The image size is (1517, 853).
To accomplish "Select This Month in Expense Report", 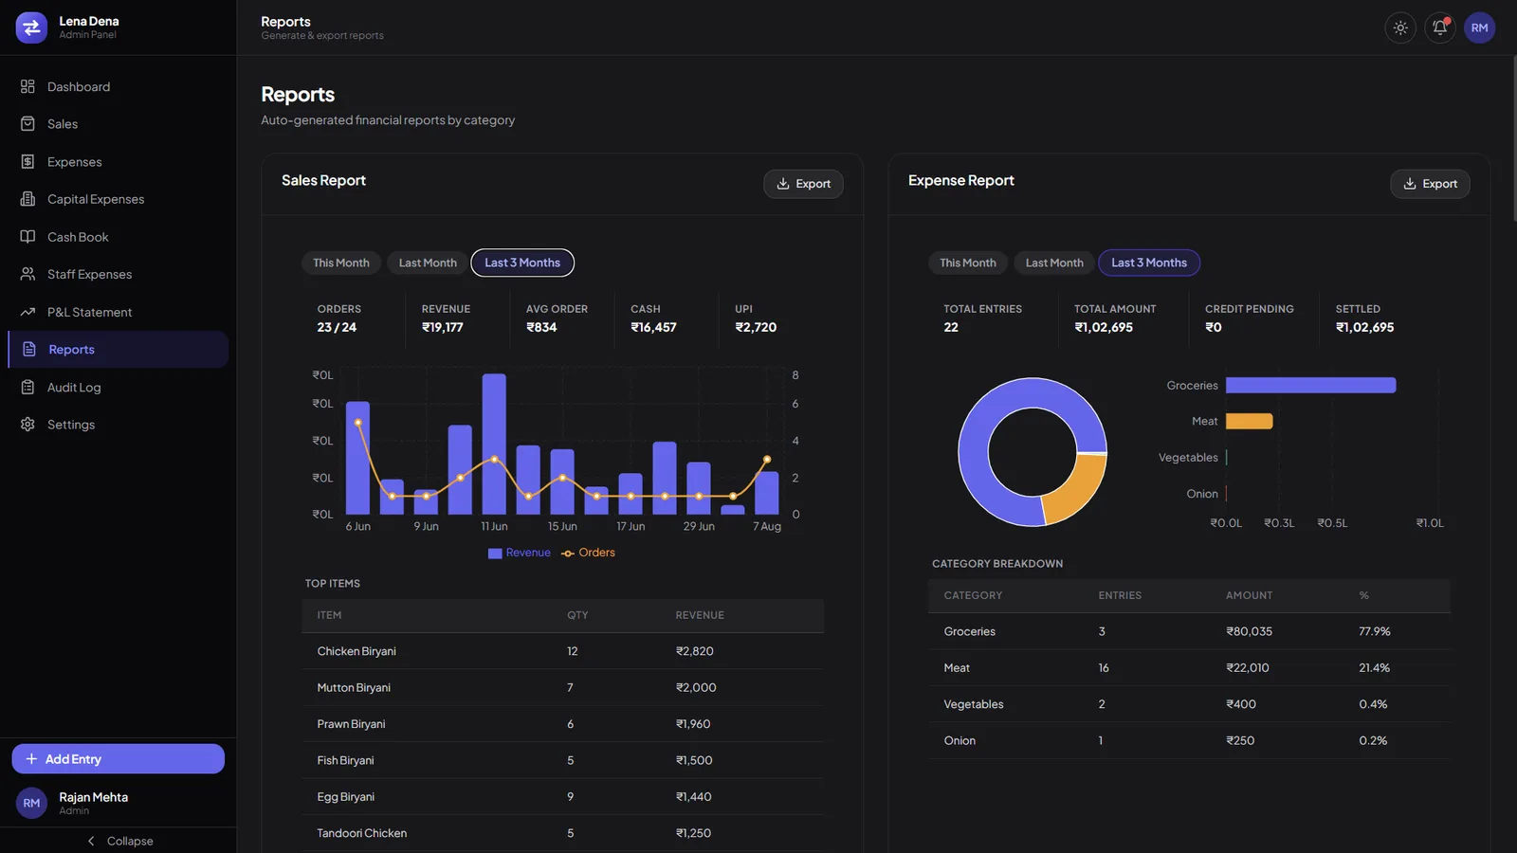I will pos(968,263).
